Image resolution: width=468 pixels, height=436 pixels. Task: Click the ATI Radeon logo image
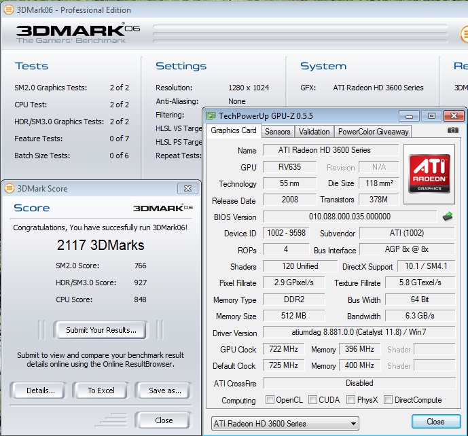[x=429, y=174]
